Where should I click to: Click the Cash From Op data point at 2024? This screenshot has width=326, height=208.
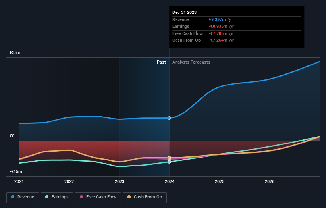tap(169, 158)
